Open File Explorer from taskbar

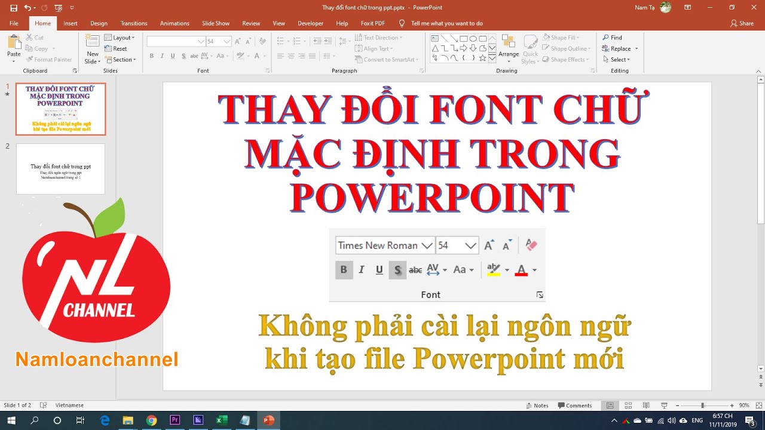128,420
